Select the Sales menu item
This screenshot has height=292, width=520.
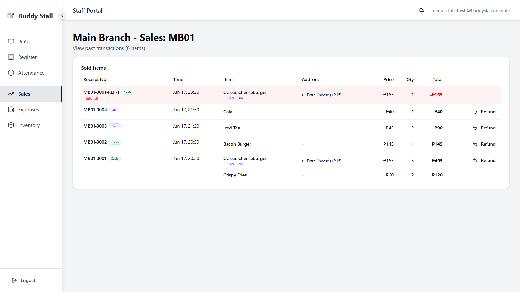point(31,94)
